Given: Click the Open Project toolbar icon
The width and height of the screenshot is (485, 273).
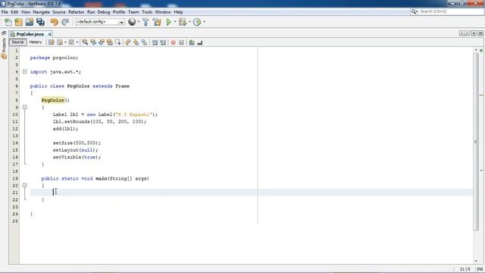Looking at the screenshot, I should 30,22.
